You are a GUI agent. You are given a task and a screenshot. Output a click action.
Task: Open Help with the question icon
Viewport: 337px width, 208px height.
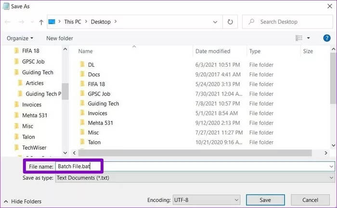pos(327,38)
